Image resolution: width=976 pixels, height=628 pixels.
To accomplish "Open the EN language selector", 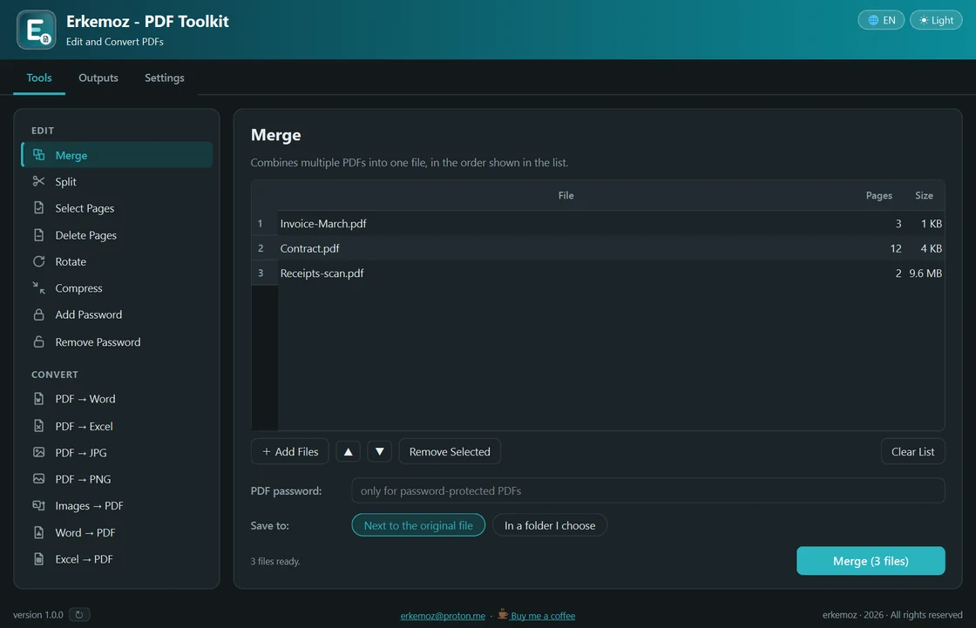I will coord(881,20).
